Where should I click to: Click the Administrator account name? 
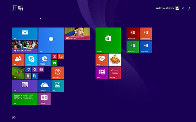(x=165, y=8)
